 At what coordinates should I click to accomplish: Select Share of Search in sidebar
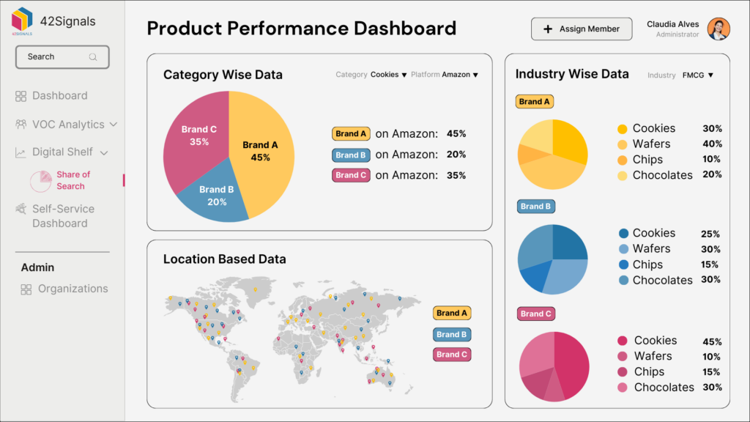[73, 179]
